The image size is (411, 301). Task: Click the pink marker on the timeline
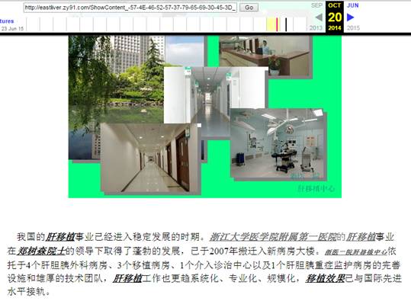click(x=277, y=24)
